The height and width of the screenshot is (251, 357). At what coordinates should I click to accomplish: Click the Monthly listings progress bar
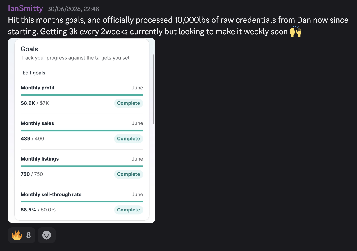[x=82, y=166]
